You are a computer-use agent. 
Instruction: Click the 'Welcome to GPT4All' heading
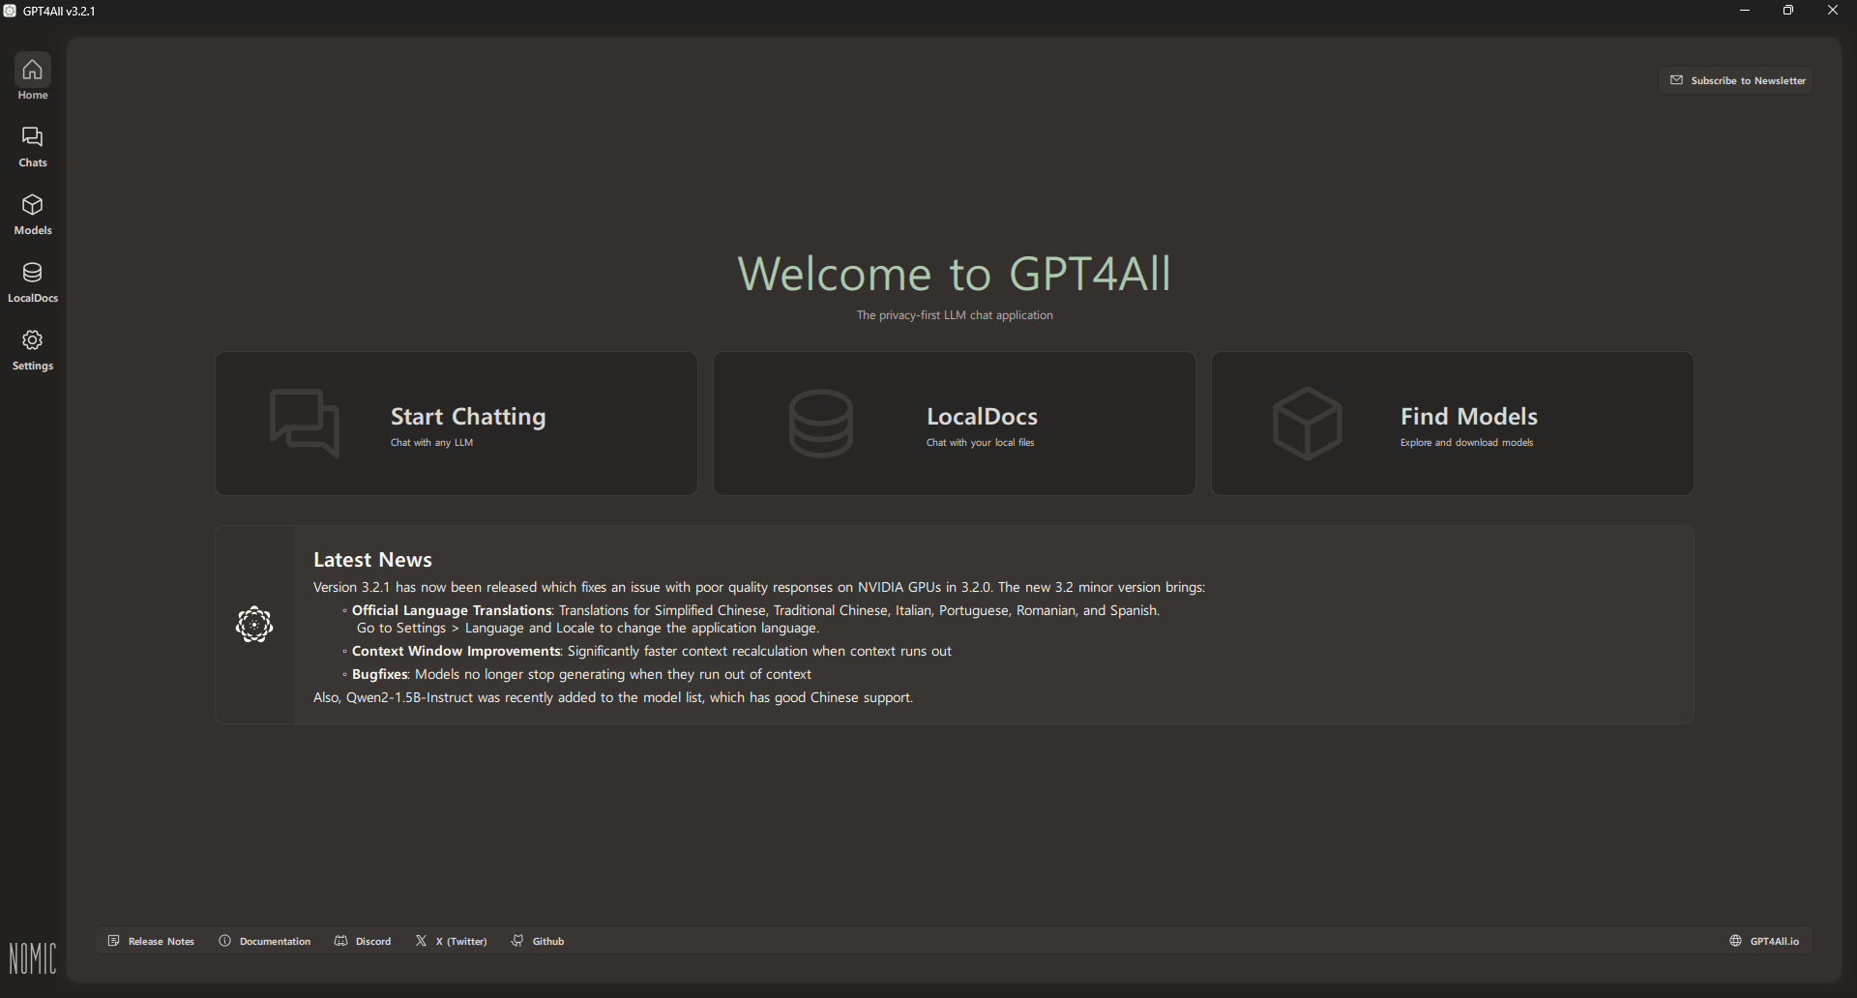tap(954, 274)
